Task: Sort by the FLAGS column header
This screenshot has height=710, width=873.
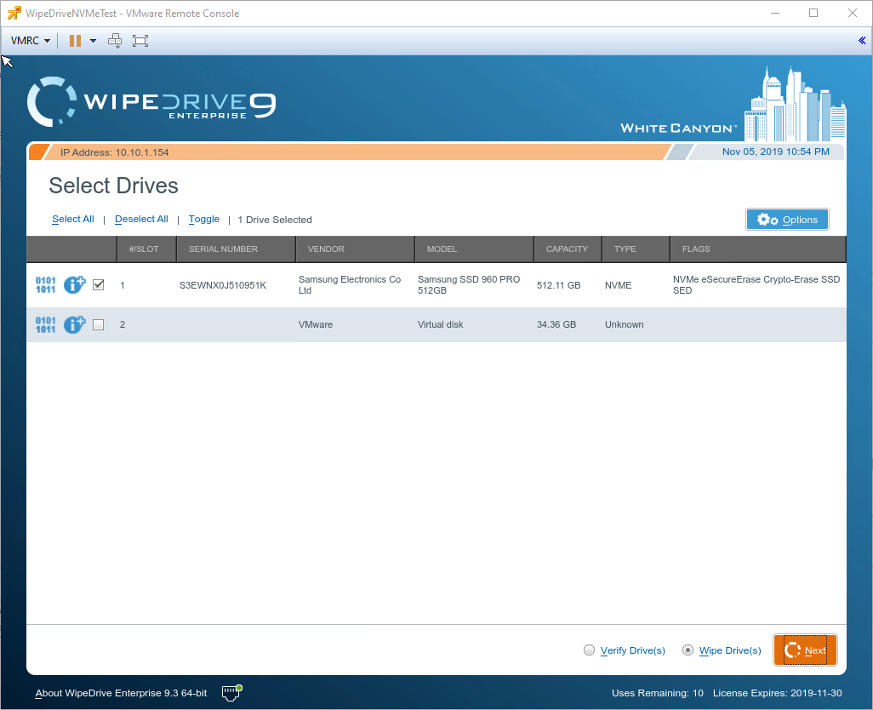Action: 758,249
